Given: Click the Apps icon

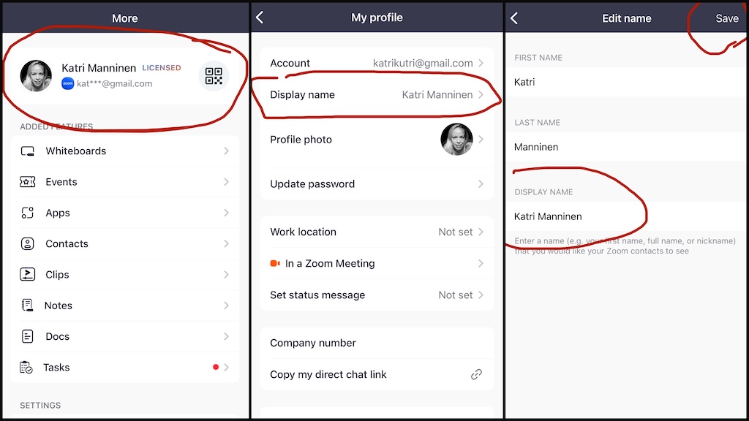Looking at the screenshot, I should [x=27, y=213].
